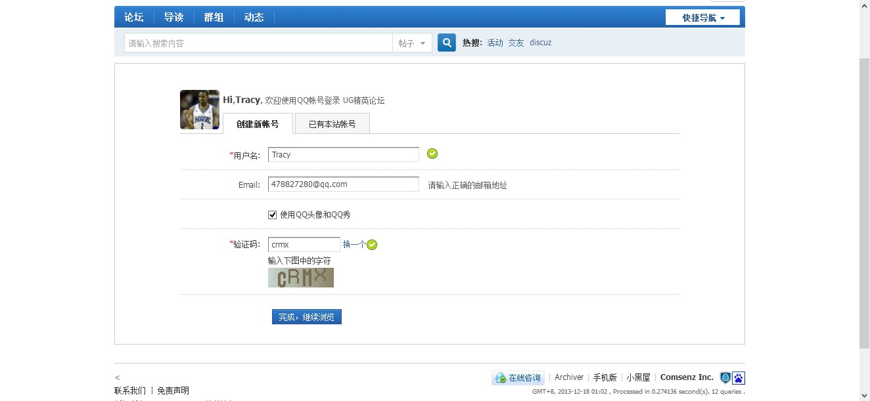
Task: Click the green checkmark beside captcha field
Action: click(x=372, y=245)
